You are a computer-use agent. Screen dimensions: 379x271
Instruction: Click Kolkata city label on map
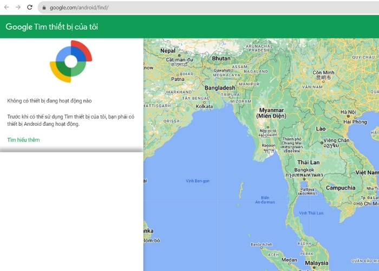coord(204,106)
